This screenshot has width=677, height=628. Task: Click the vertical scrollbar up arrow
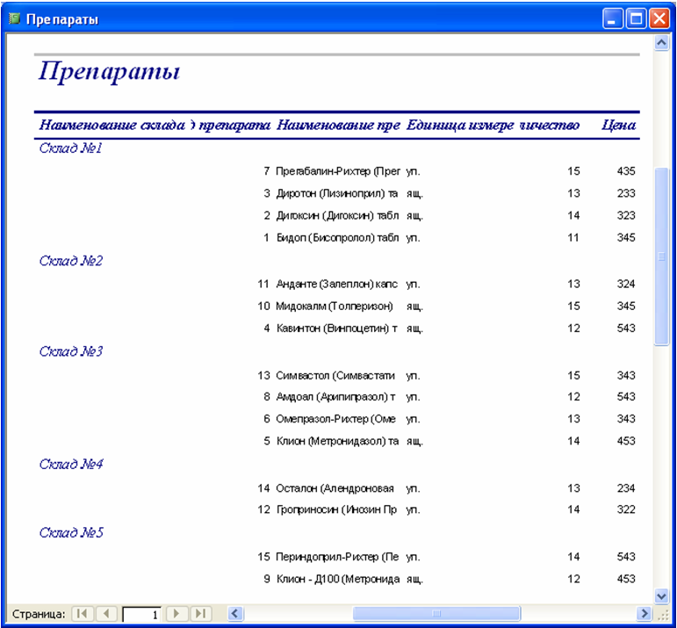661,43
